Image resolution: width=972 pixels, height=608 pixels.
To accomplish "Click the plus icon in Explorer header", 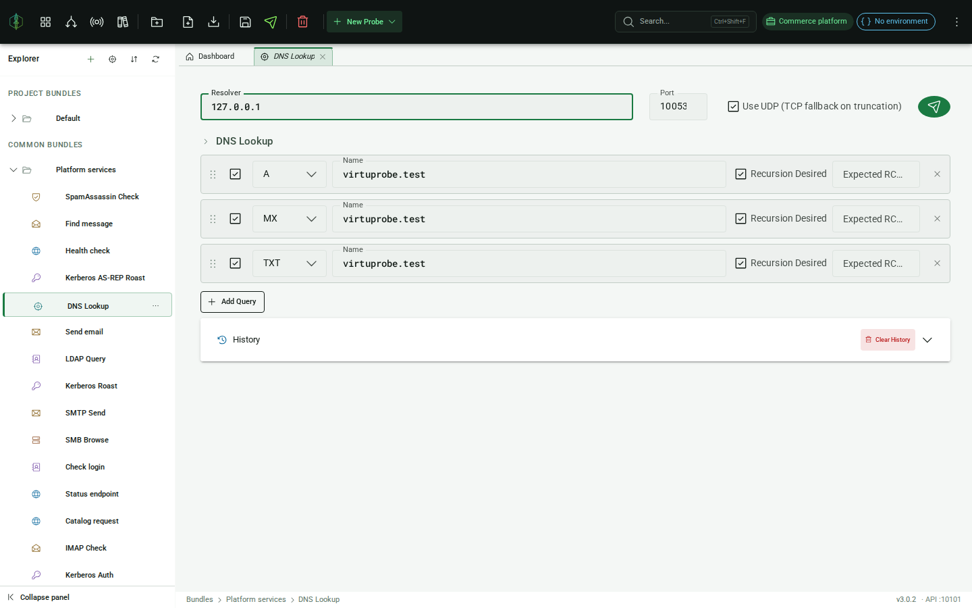I will pos(90,59).
